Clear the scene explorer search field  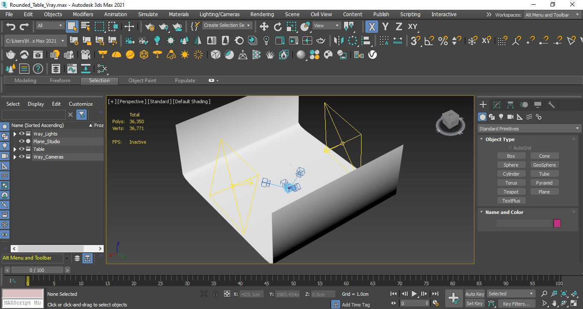coord(70,115)
